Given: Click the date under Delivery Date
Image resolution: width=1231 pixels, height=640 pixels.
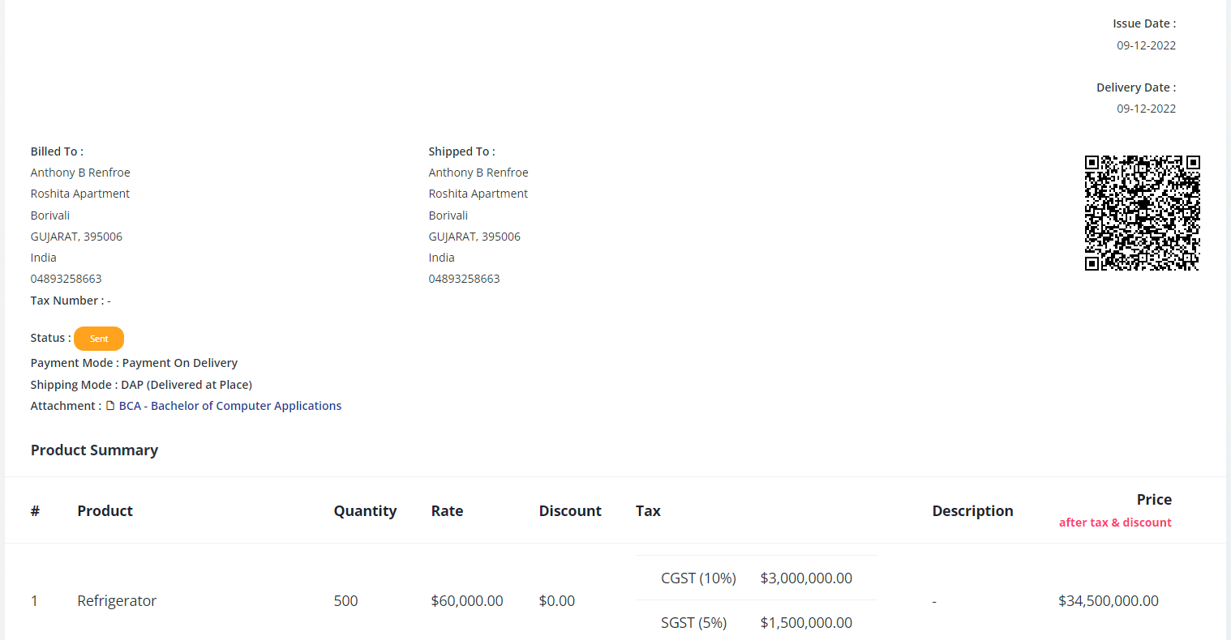Looking at the screenshot, I should point(1146,109).
